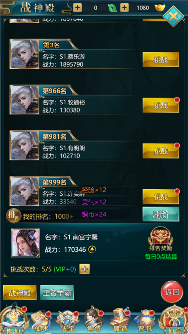Add gold ingots with the plus button
Image resolution: width=188 pixels, height=334 pixels.
click(x=124, y=8)
